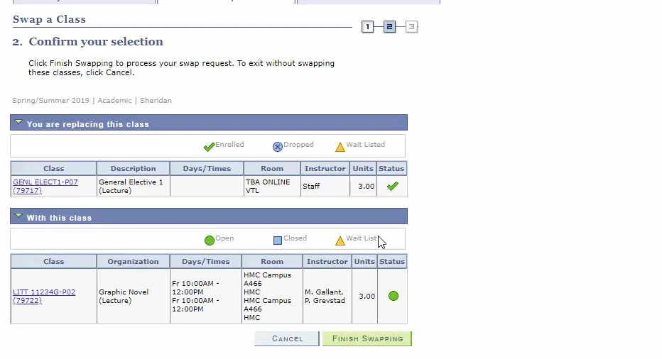Image resolution: width=662 pixels, height=359 pixels.
Task: Go to step 1 indicator
Action: 367,27
